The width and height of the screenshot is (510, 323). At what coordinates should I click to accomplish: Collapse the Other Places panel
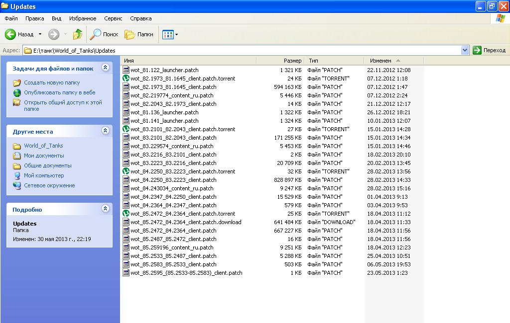[x=105, y=131]
